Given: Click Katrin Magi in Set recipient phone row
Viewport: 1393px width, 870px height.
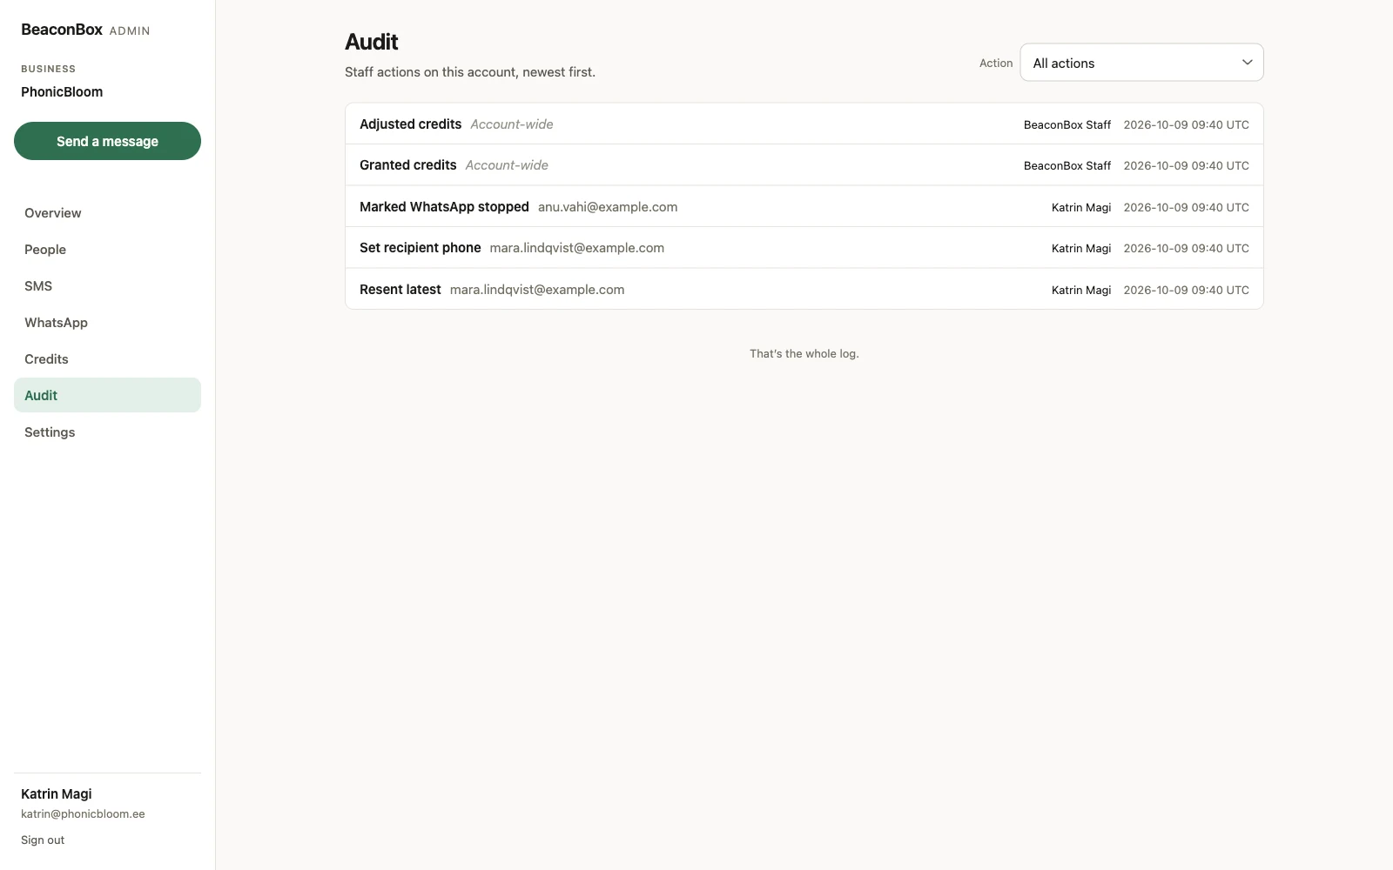Looking at the screenshot, I should (x=1081, y=249).
